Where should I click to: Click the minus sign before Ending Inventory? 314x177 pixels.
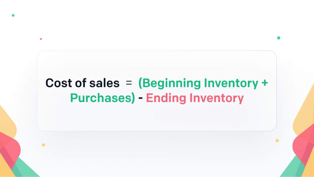140,98
